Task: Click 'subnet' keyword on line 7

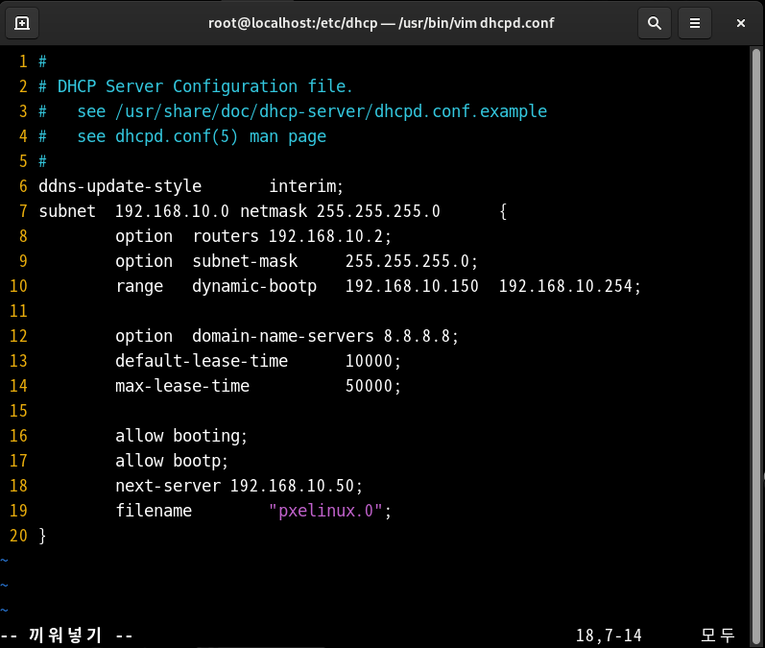Action: click(67, 211)
